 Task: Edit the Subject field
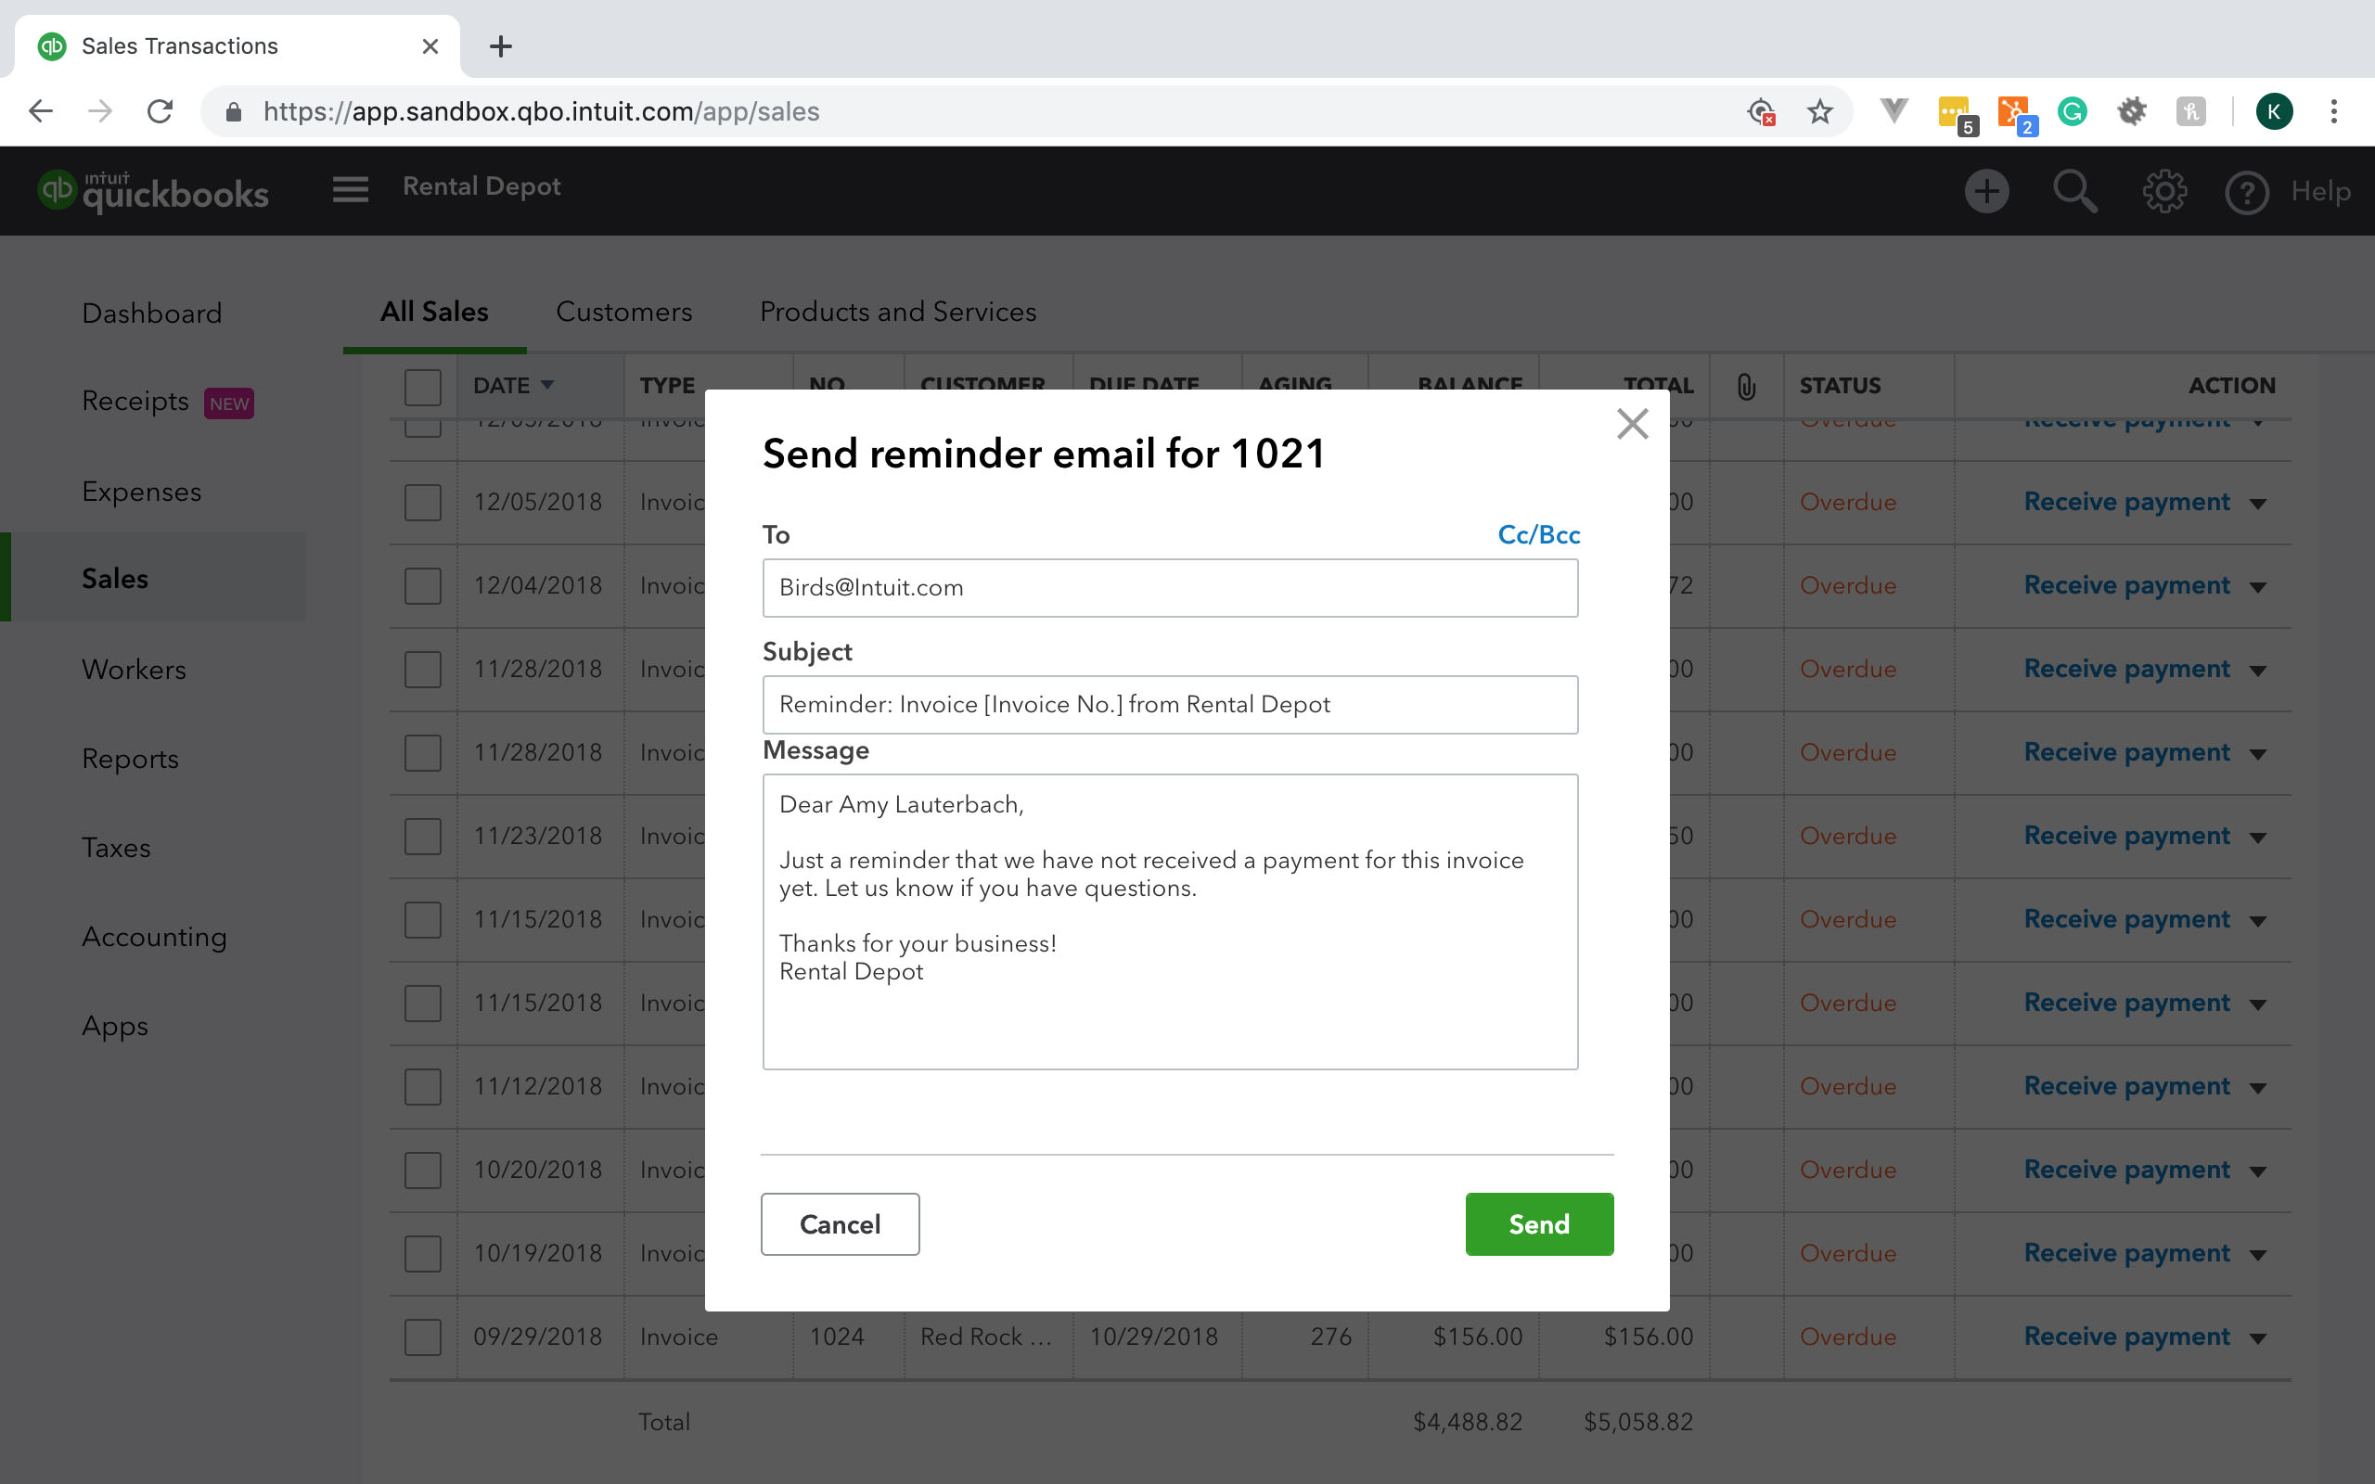1170,705
